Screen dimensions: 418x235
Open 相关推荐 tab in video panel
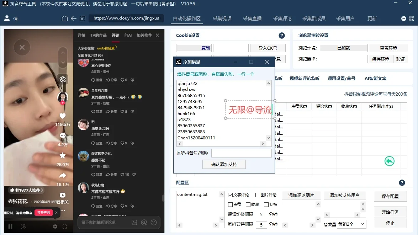click(x=144, y=35)
